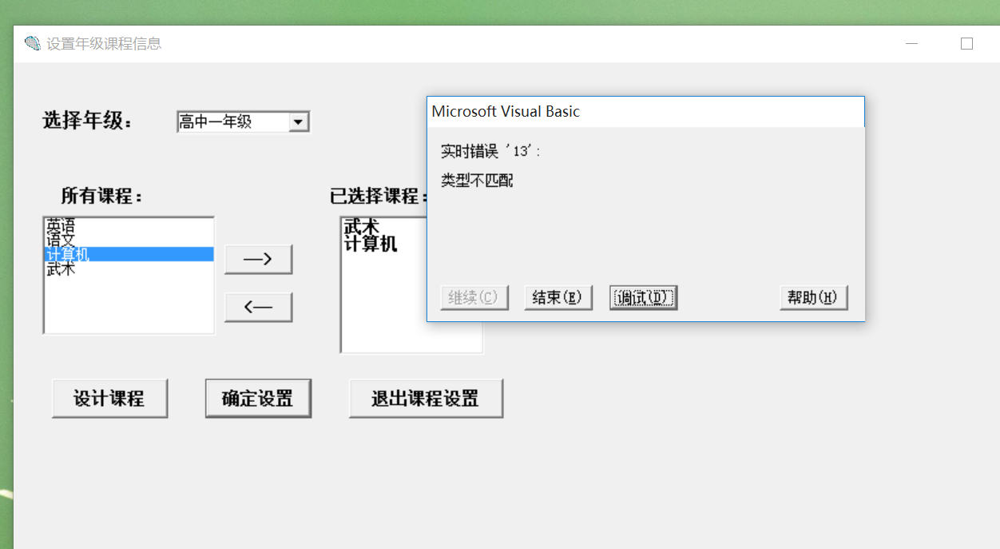Click 结束(E) in the error dialog
Screen dimensions: 1000x549
click(x=558, y=297)
